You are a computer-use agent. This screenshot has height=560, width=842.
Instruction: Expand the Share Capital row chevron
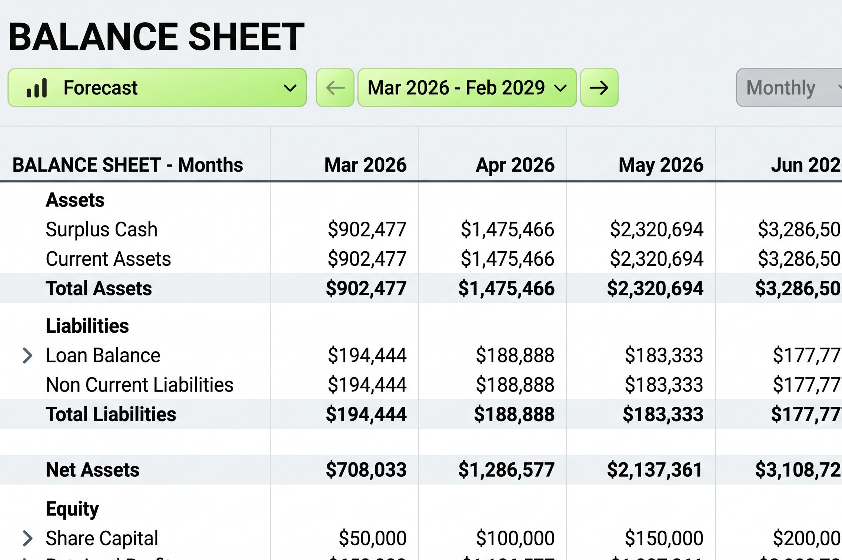[x=27, y=538]
